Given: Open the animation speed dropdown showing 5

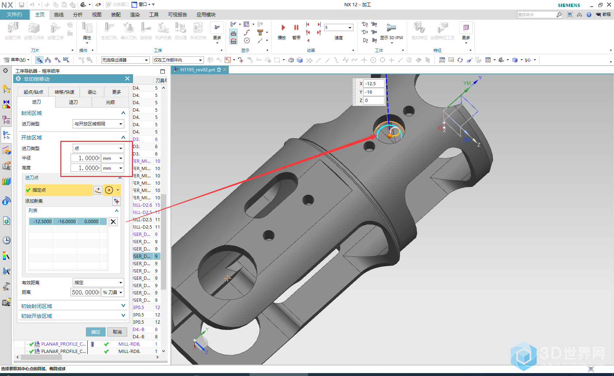Looking at the screenshot, I should [x=339, y=27].
